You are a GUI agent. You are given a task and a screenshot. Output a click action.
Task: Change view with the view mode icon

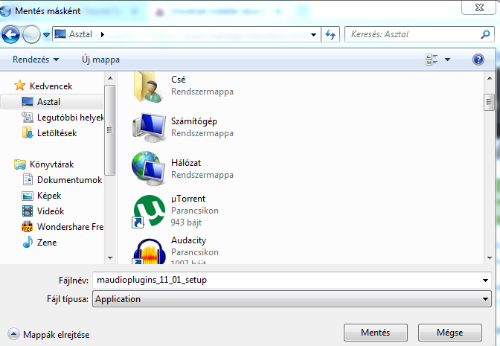(x=432, y=60)
